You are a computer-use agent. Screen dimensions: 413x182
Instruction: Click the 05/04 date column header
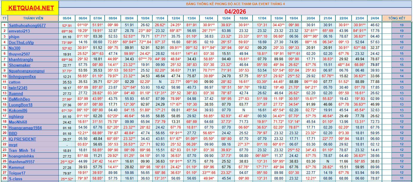coord(67,18)
